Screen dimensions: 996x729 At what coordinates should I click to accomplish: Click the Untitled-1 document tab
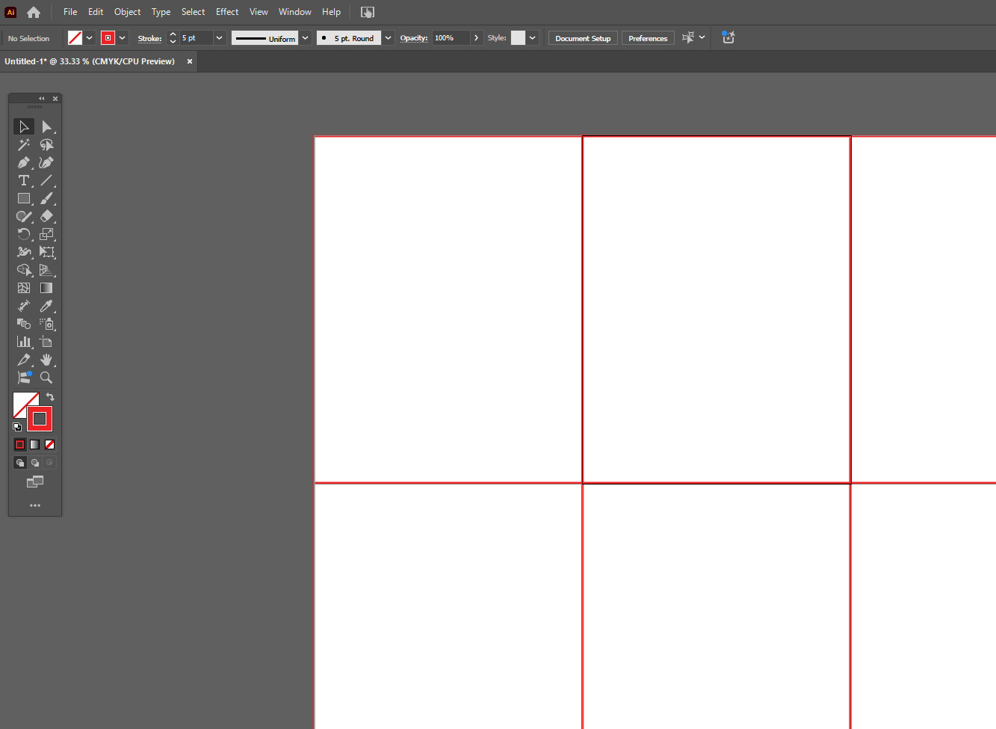click(90, 61)
